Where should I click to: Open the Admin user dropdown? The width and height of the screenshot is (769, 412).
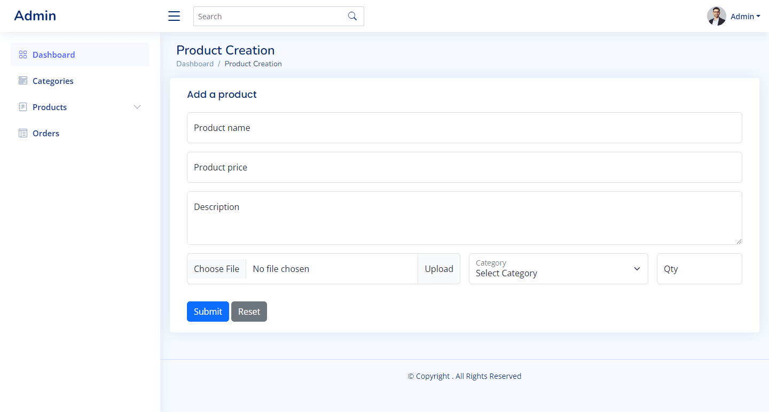[746, 17]
